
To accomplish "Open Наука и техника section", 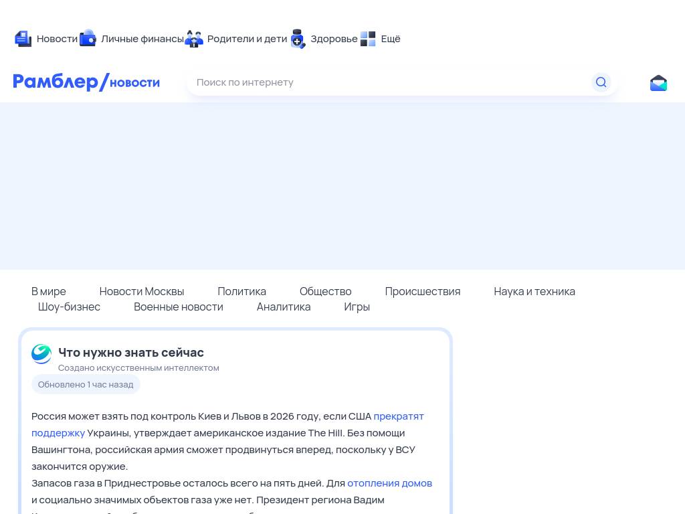I will point(534,291).
